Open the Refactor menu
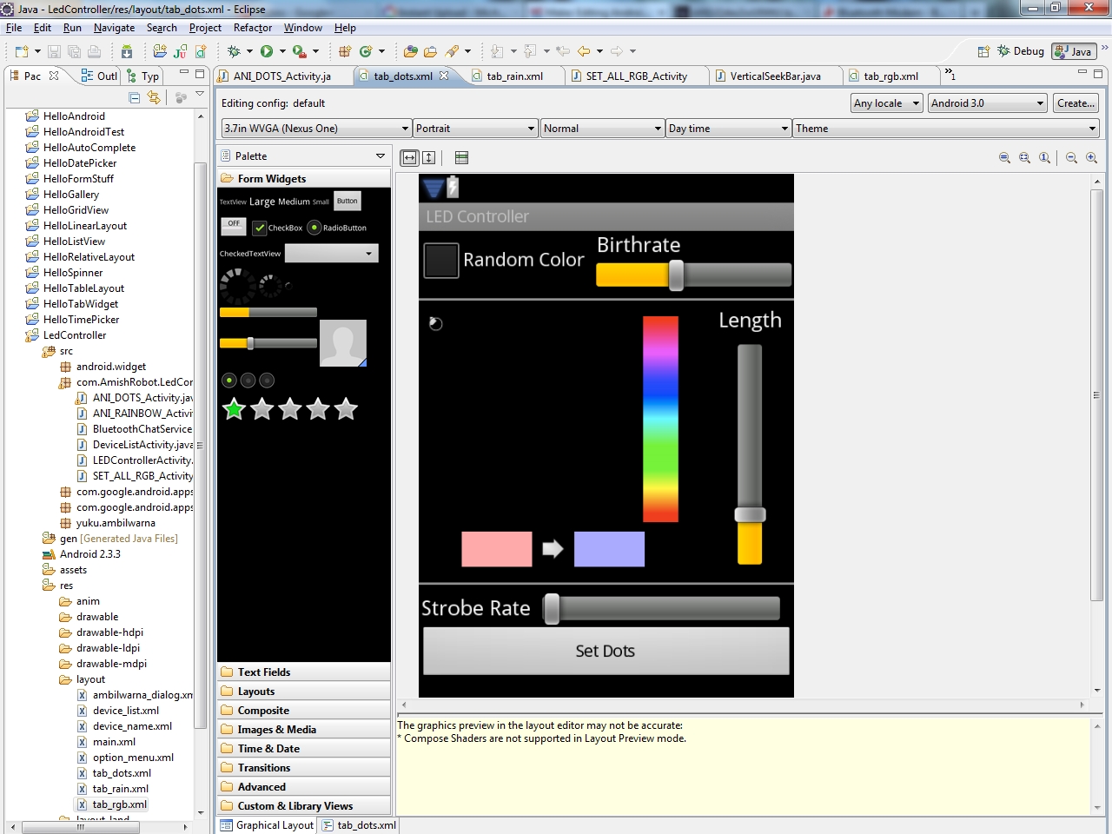This screenshot has width=1112, height=834. pyautogui.click(x=253, y=28)
